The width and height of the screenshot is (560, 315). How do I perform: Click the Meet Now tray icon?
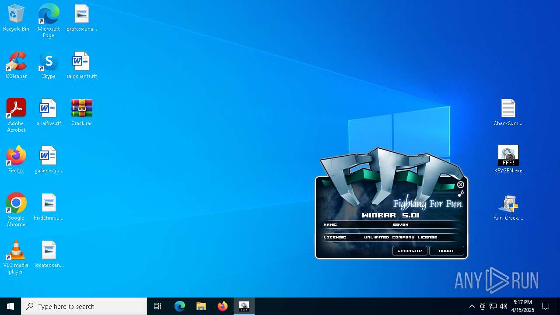(x=483, y=306)
